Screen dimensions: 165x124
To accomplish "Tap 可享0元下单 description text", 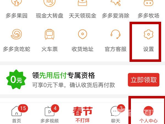I will 48,85.
